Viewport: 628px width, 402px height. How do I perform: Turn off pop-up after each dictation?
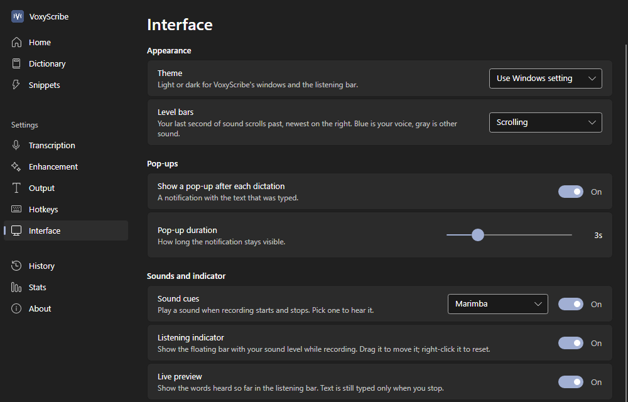[571, 192]
